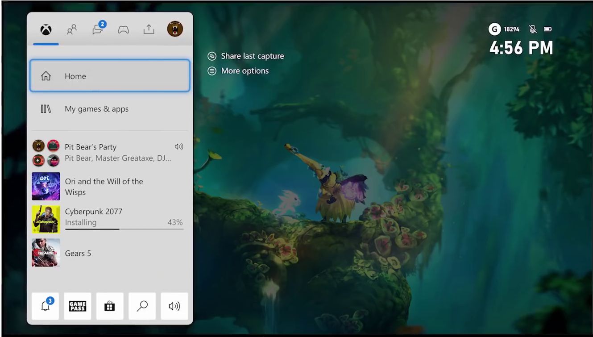The height and width of the screenshot is (337, 593).
Task: Select the Xbox logo tab
Action: (x=46, y=29)
